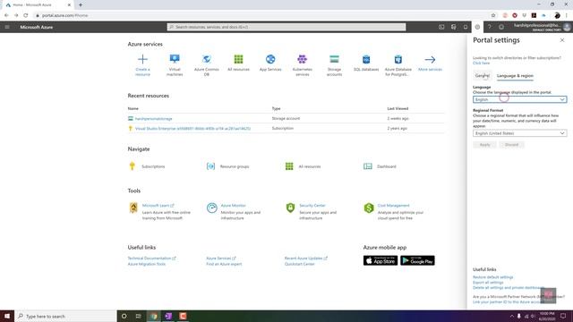Image resolution: width=573 pixels, height=322 pixels.
Task: Click the Google Play download badge
Action: 417,260
